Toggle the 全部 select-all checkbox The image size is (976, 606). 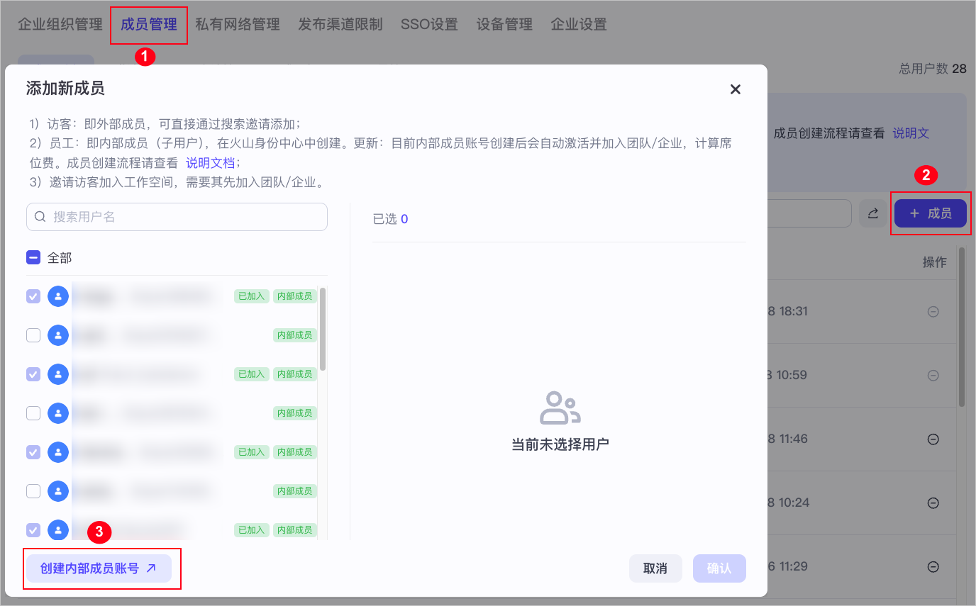[33, 258]
